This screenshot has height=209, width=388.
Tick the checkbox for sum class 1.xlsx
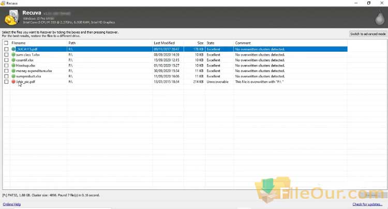click(x=6, y=55)
